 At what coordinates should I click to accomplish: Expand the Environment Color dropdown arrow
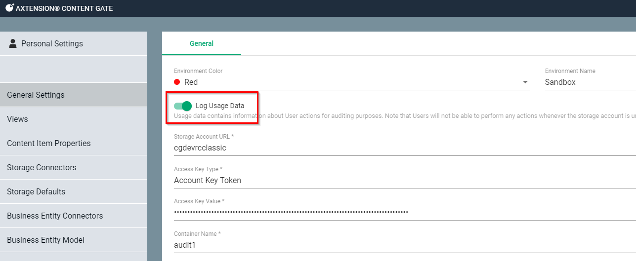pyautogui.click(x=525, y=82)
